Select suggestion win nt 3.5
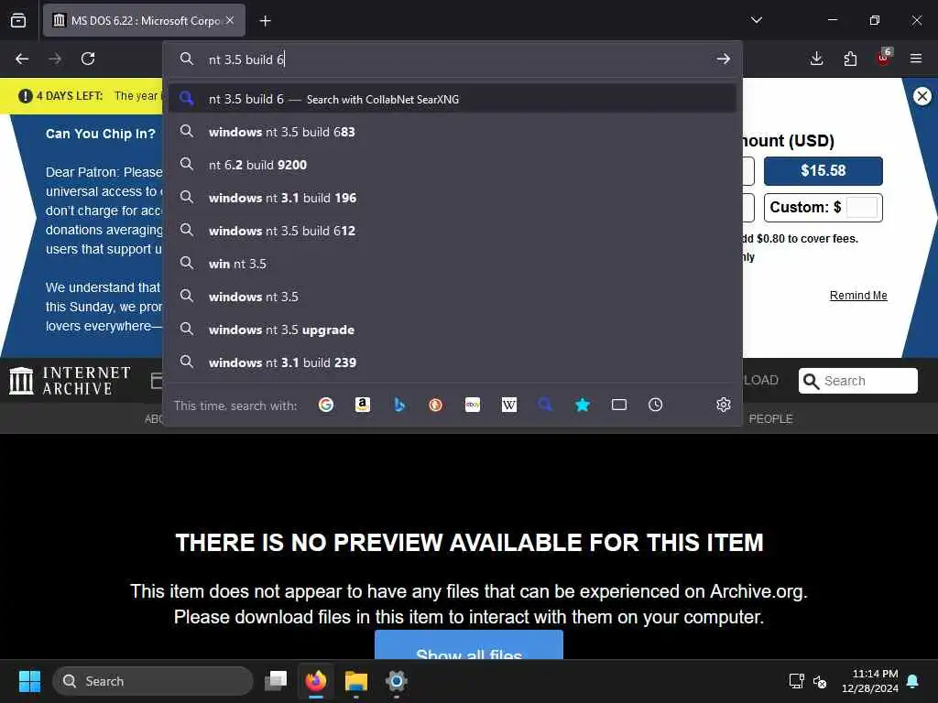Viewport: 938px width, 703px height. (453, 264)
